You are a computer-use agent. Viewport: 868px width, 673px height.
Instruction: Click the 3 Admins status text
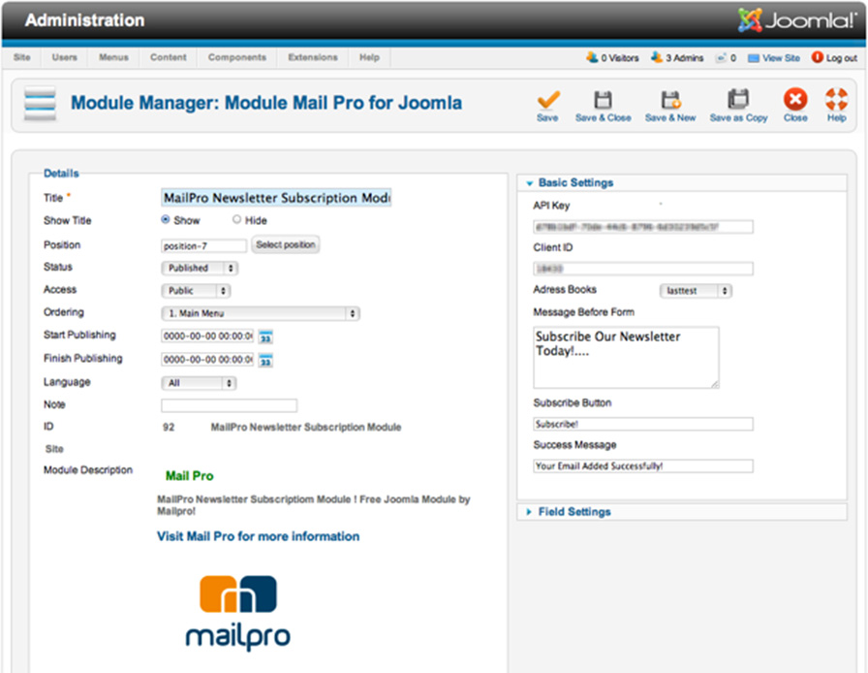pyautogui.click(x=685, y=57)
